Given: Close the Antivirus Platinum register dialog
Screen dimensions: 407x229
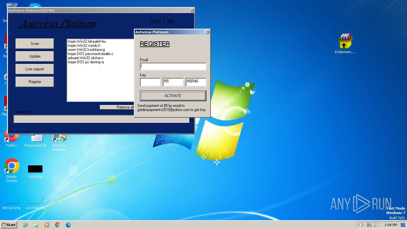Looking at the screenshot, I should 207,32.
